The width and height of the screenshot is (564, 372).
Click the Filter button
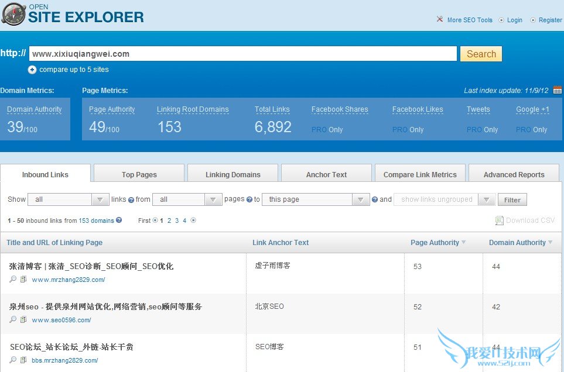pyautogui.click(x=512, y=200)
